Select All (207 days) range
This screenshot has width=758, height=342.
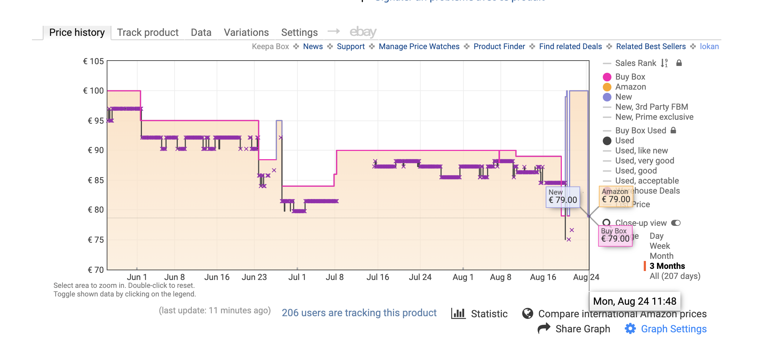[x=675, y=276]
